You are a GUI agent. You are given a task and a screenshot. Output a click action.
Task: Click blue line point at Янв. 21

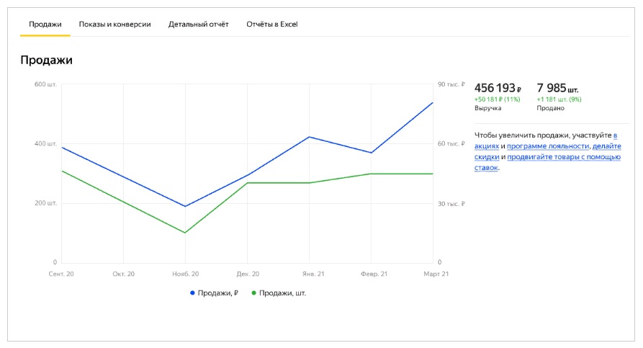click(309, 137)
